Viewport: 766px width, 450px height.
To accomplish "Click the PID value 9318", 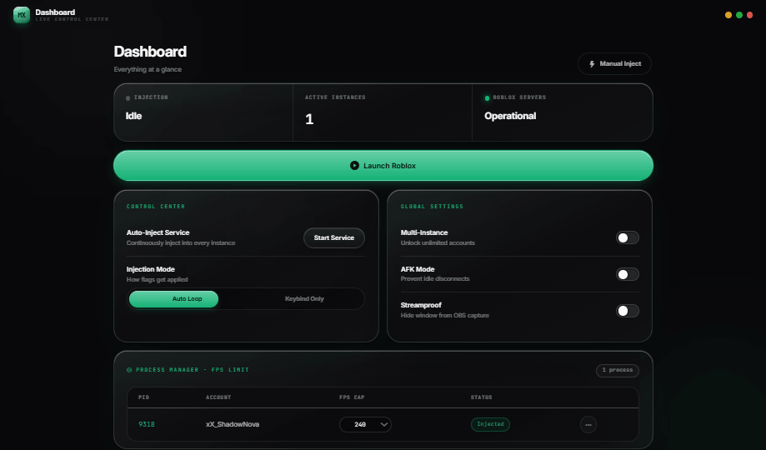I will coord(147,424).
